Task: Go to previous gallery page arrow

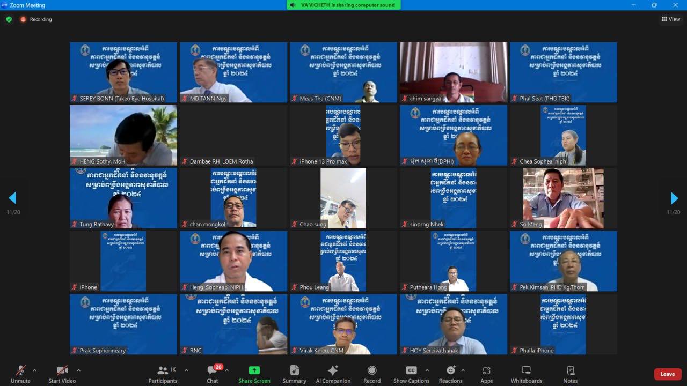Action: tap(12, 198)
